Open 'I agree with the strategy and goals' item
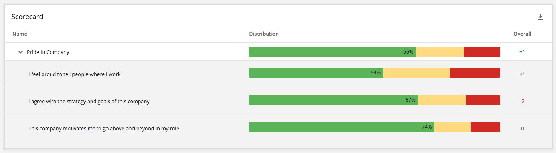 [89, 102]
